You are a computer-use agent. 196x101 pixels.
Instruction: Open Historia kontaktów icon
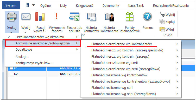click(x=91, y=17)
